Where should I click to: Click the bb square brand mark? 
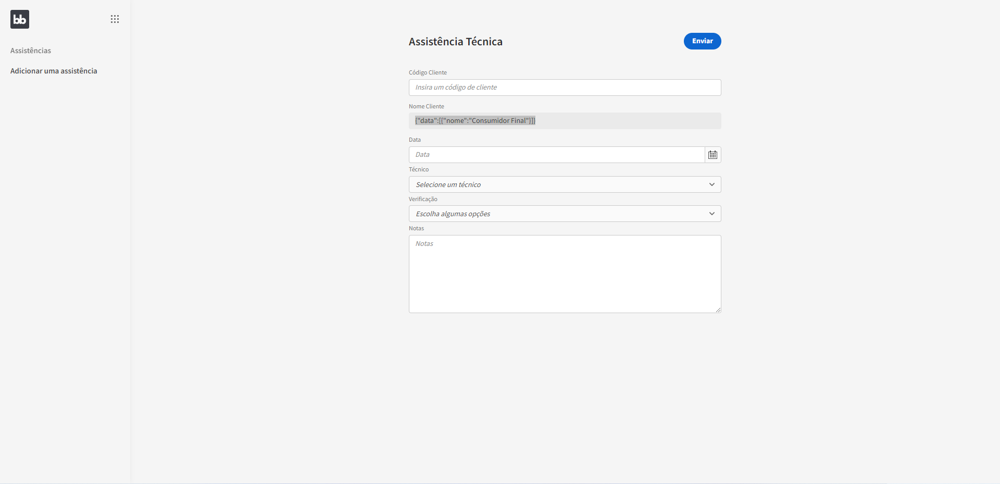tap(19, 19)
